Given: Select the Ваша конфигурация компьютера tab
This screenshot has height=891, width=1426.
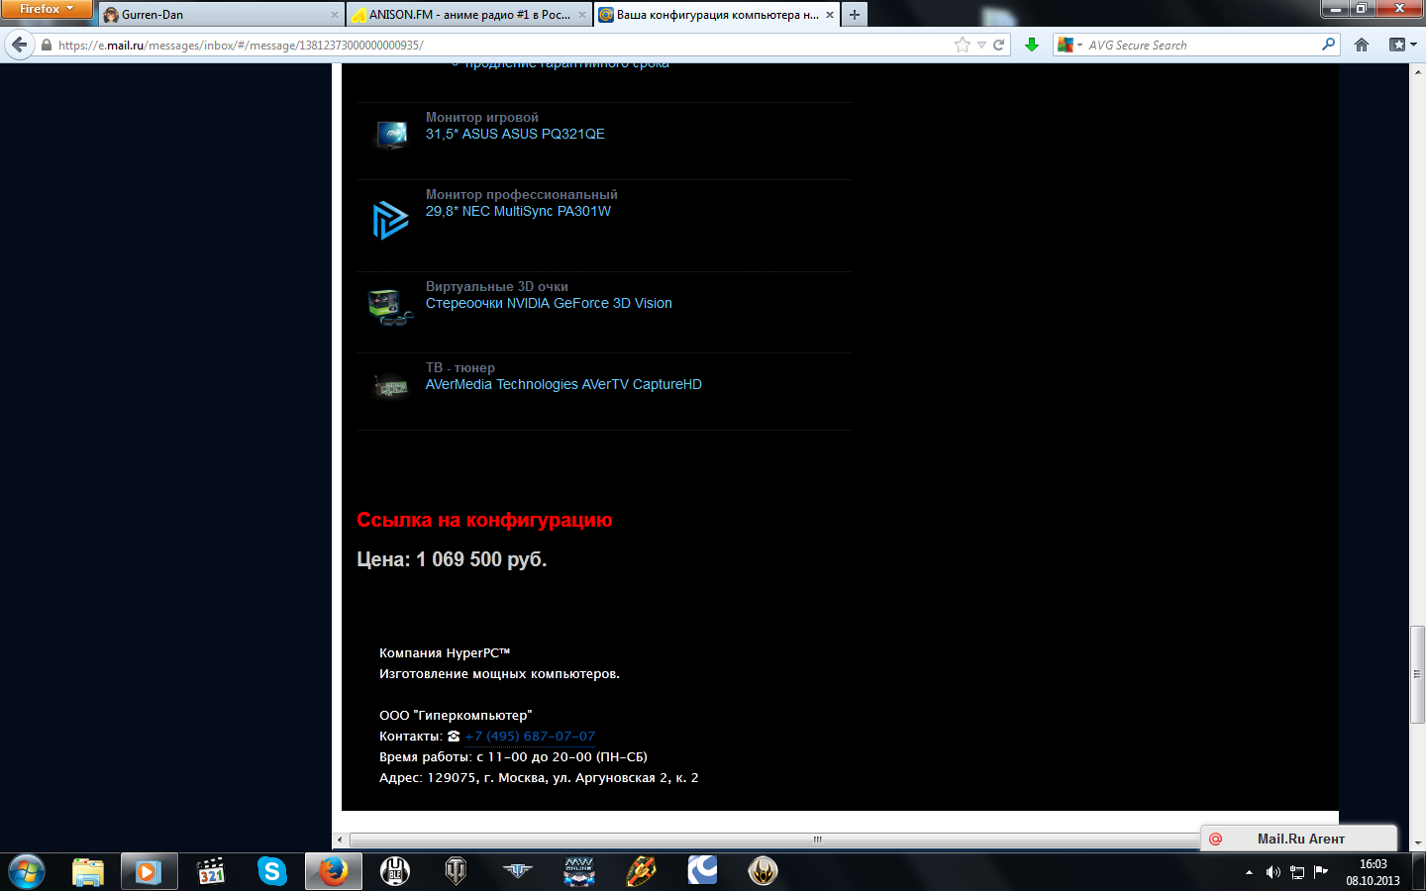Looking at the screenshot, I should point(717,15).
